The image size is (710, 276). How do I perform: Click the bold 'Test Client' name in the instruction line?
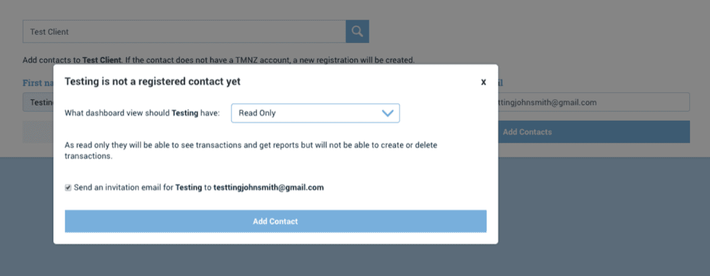(101, 60)
